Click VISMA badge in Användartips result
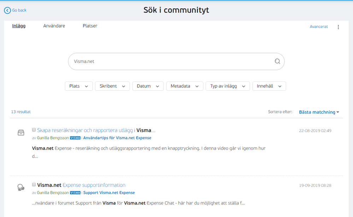 coord(75,138)
